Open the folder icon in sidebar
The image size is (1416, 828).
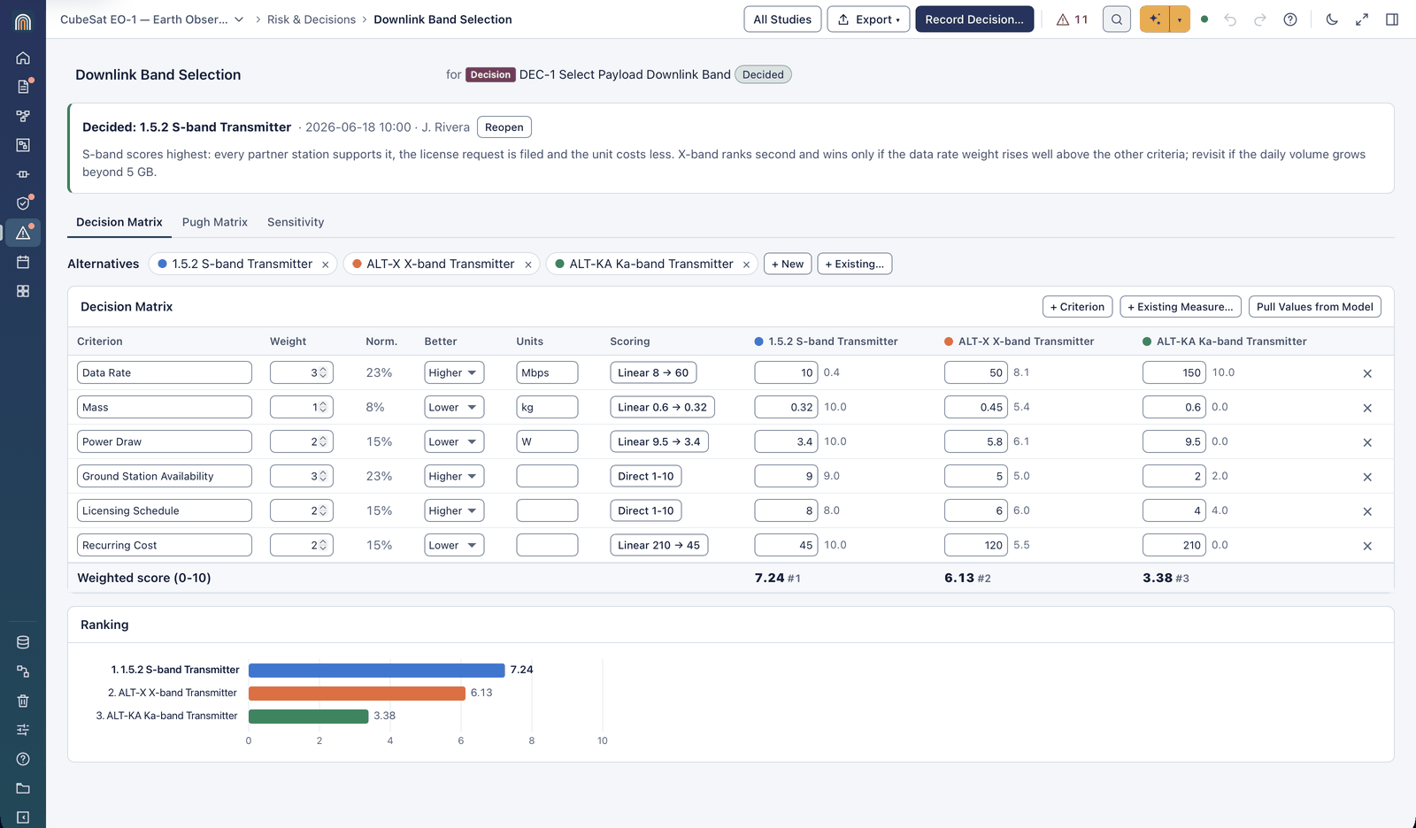(x=23, y=788)
